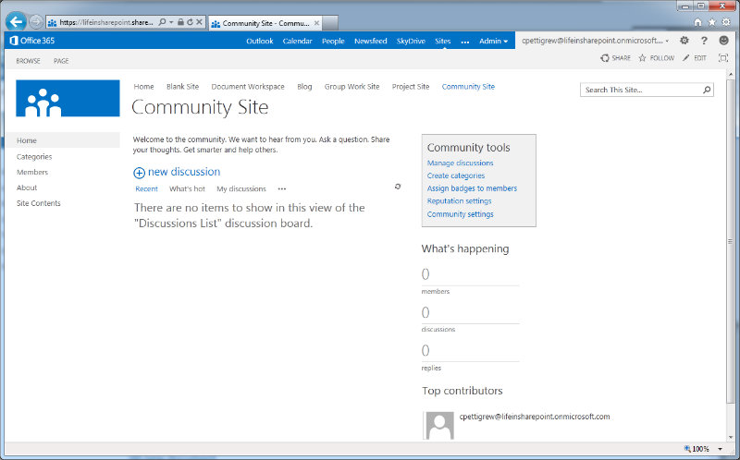This screenshot has height=460, width=740.
Task: Expand the Admin dropdown menu
Action: (x=493, y=41)
